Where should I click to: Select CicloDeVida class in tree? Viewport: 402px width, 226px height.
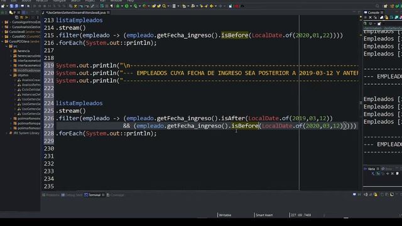coord(31,89)
